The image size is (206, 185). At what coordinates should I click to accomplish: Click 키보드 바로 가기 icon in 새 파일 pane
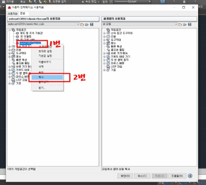[108, 57]
